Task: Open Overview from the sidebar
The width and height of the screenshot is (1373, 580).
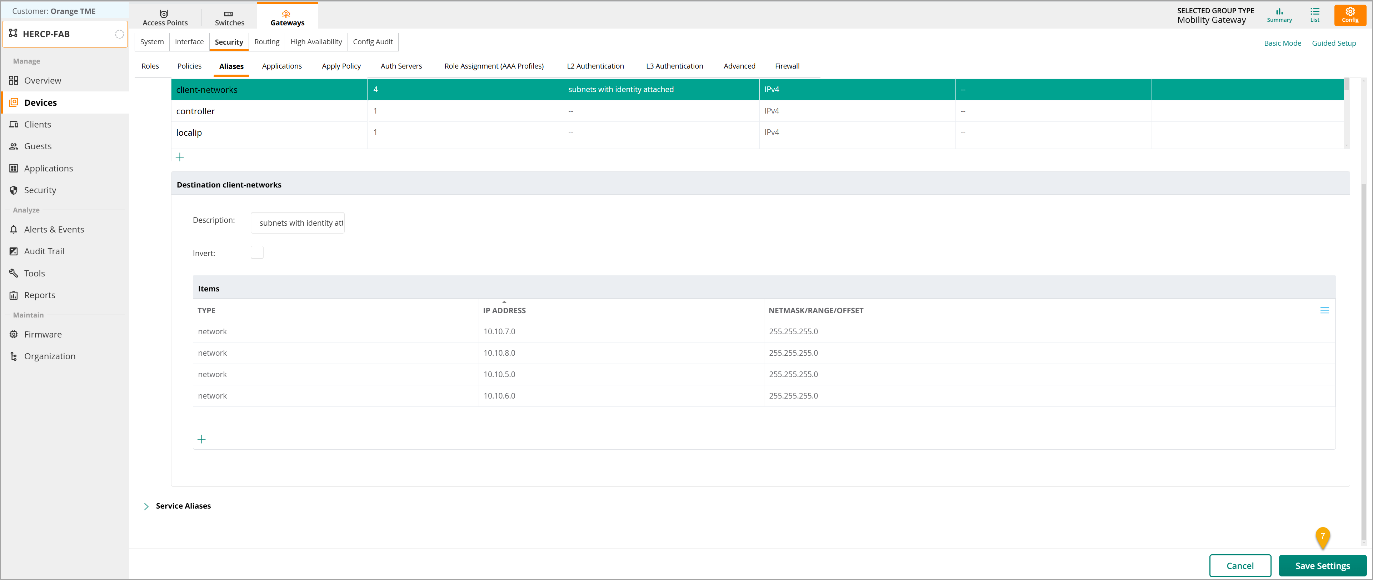Action: 65,80
